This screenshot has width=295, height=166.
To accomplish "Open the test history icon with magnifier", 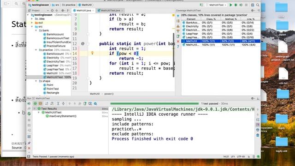I will (90, 103).
